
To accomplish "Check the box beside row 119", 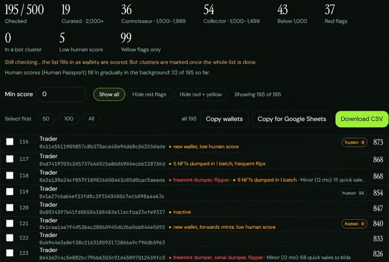I will tap(10, 192).
